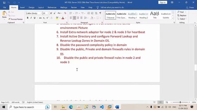
Task: Decrease font size with Shrink Font
Action: pos(55,13)
